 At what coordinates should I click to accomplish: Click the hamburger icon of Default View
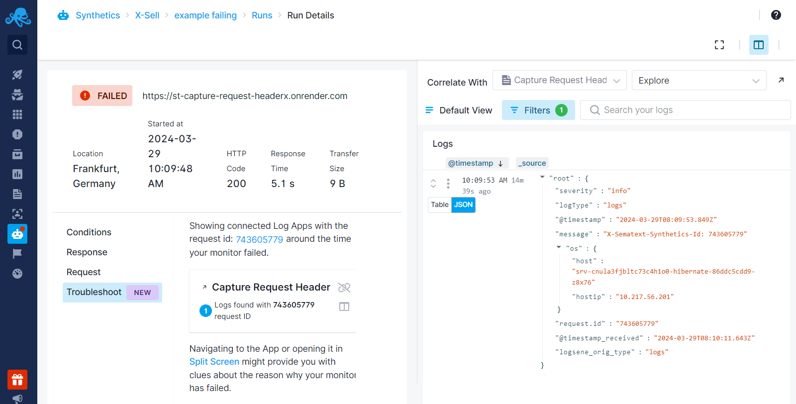pyautogui.click(x=429, y=110)
